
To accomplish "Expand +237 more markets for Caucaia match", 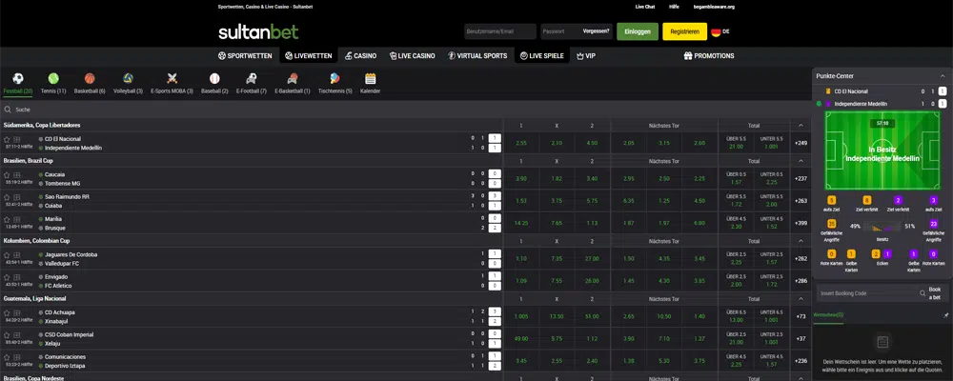I will tap(801, 179).
